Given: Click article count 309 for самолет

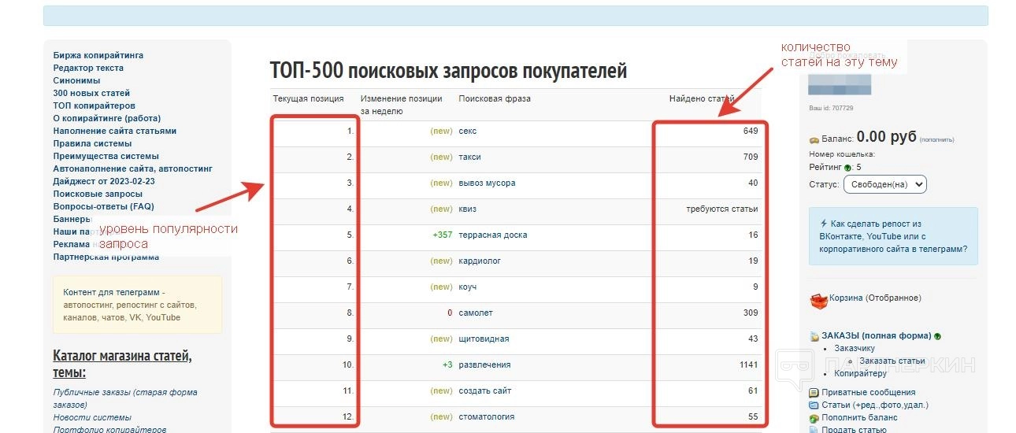Looking at the screenshot, I should pyautogui.click(x=751, y=313).
